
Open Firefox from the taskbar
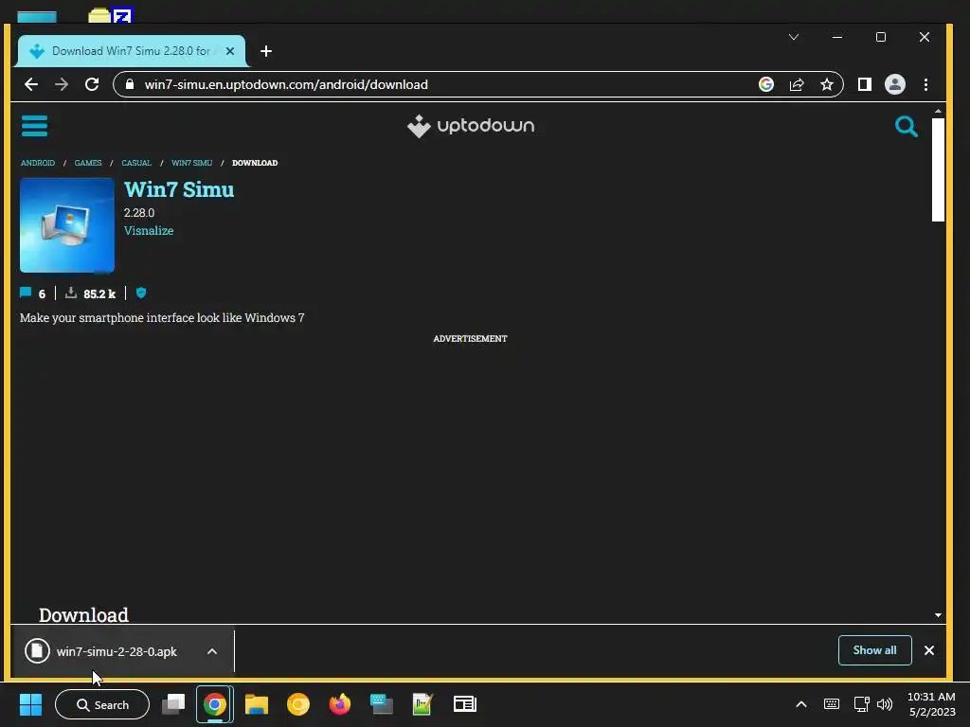coord(340,704)
